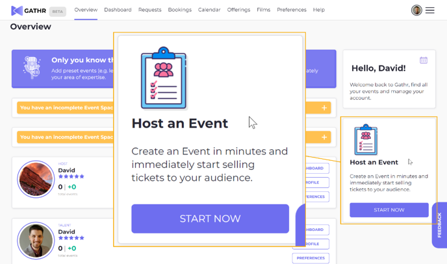Open the FEEDBACK side tab

tap(439, 225)
